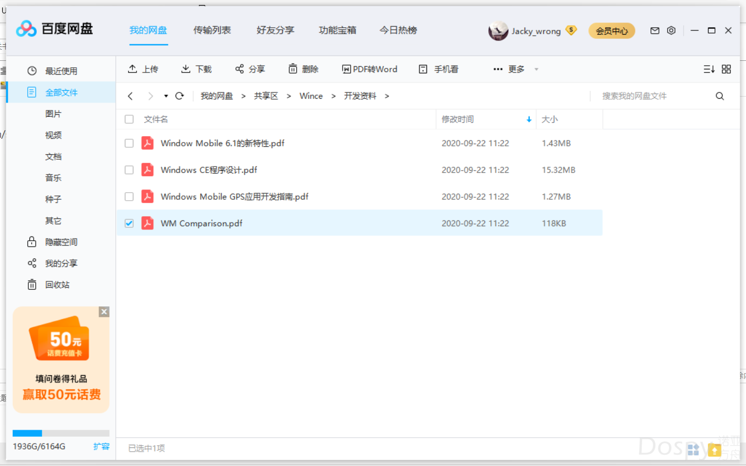Filter by 图片 category
The height and width of the screenshot is (466, 746).
pos(53,114)
